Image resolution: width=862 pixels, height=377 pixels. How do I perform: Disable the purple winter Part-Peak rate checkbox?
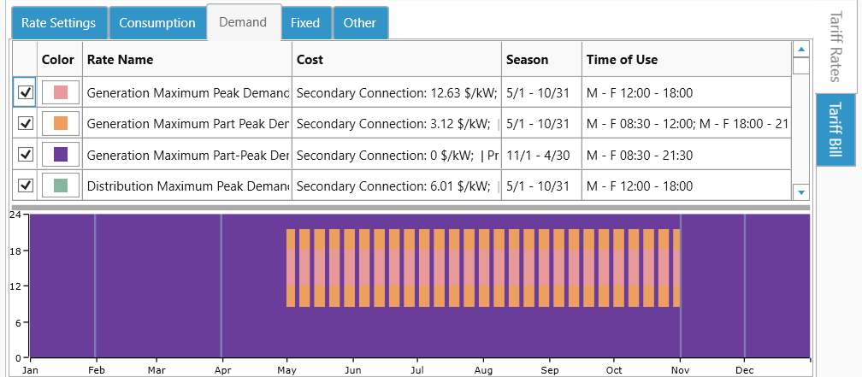[26, 155]
